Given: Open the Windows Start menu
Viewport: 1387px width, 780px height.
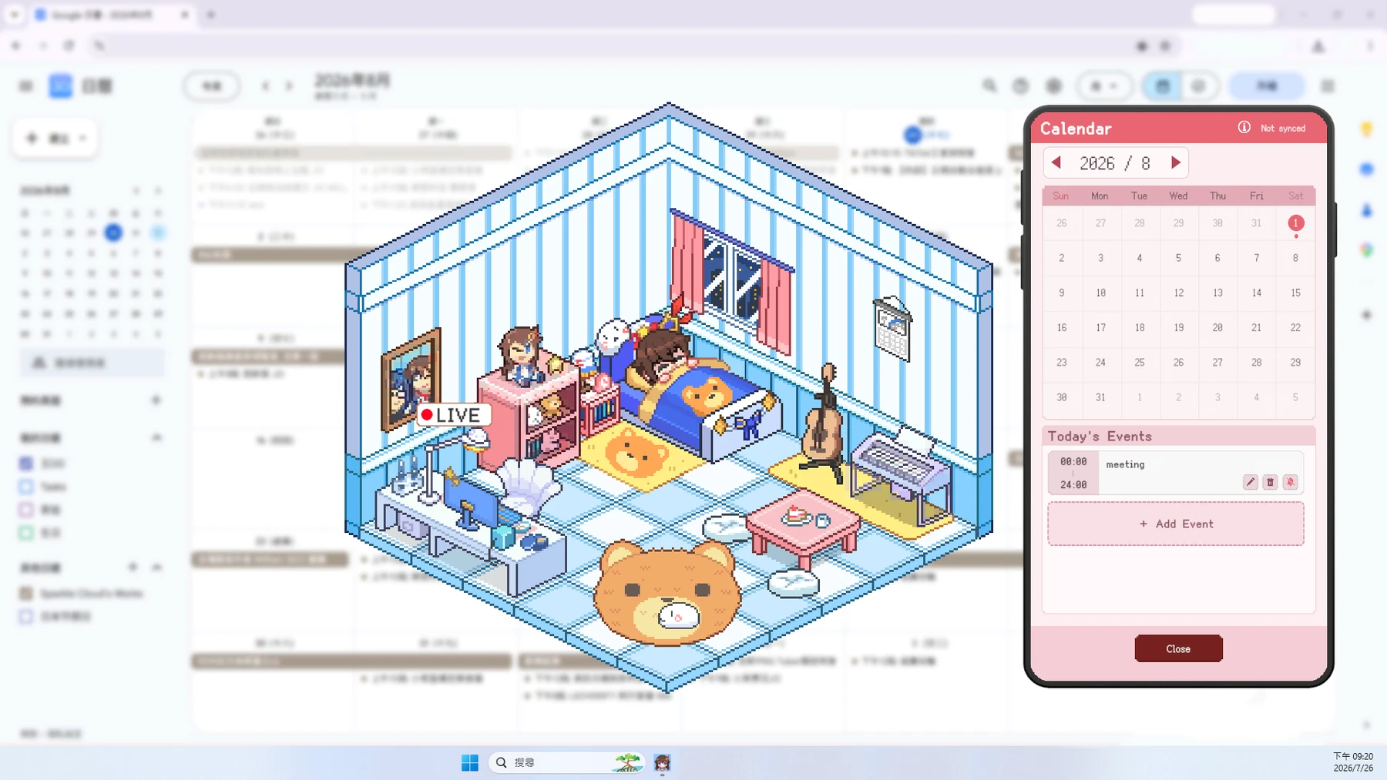Looking at the screenshot, I should point(469,762).
